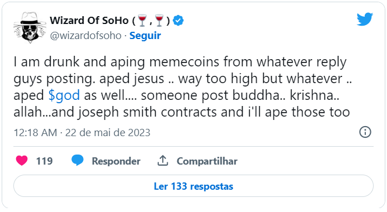387x212 pixels.
Task: Click the blue verified badge
Action: click(x=178, y=21)
